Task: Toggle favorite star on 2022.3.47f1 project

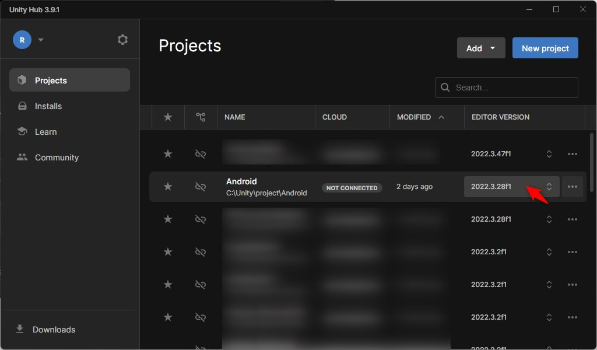Action: pos(168,154)
